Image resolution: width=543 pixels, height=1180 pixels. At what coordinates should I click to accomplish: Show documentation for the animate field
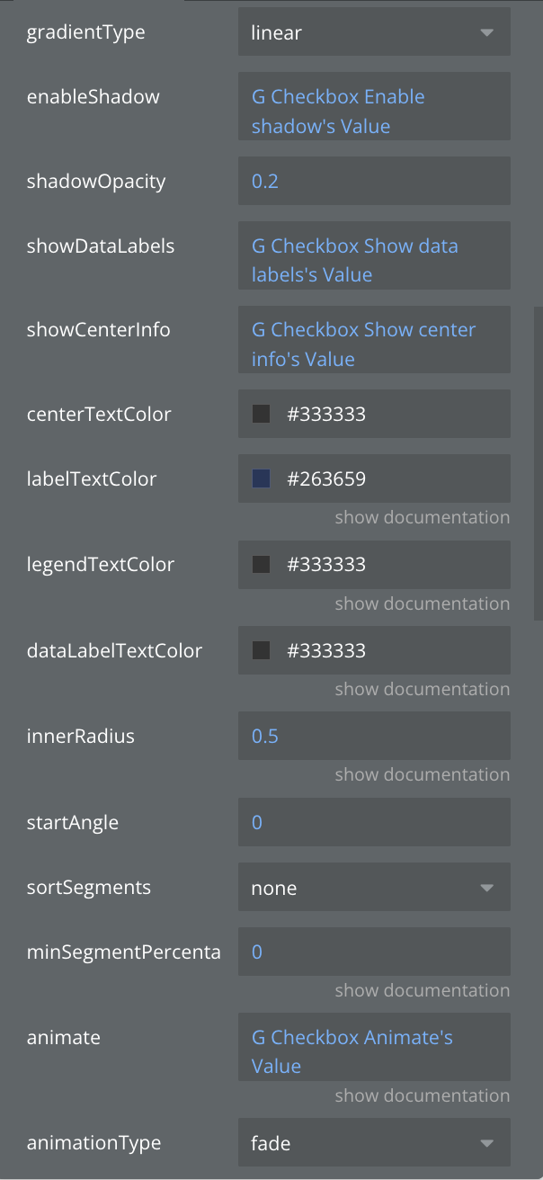click(x=422, y=1095)
